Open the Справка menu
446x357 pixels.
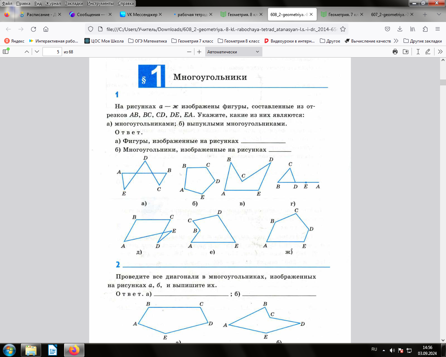coord(126,3)
